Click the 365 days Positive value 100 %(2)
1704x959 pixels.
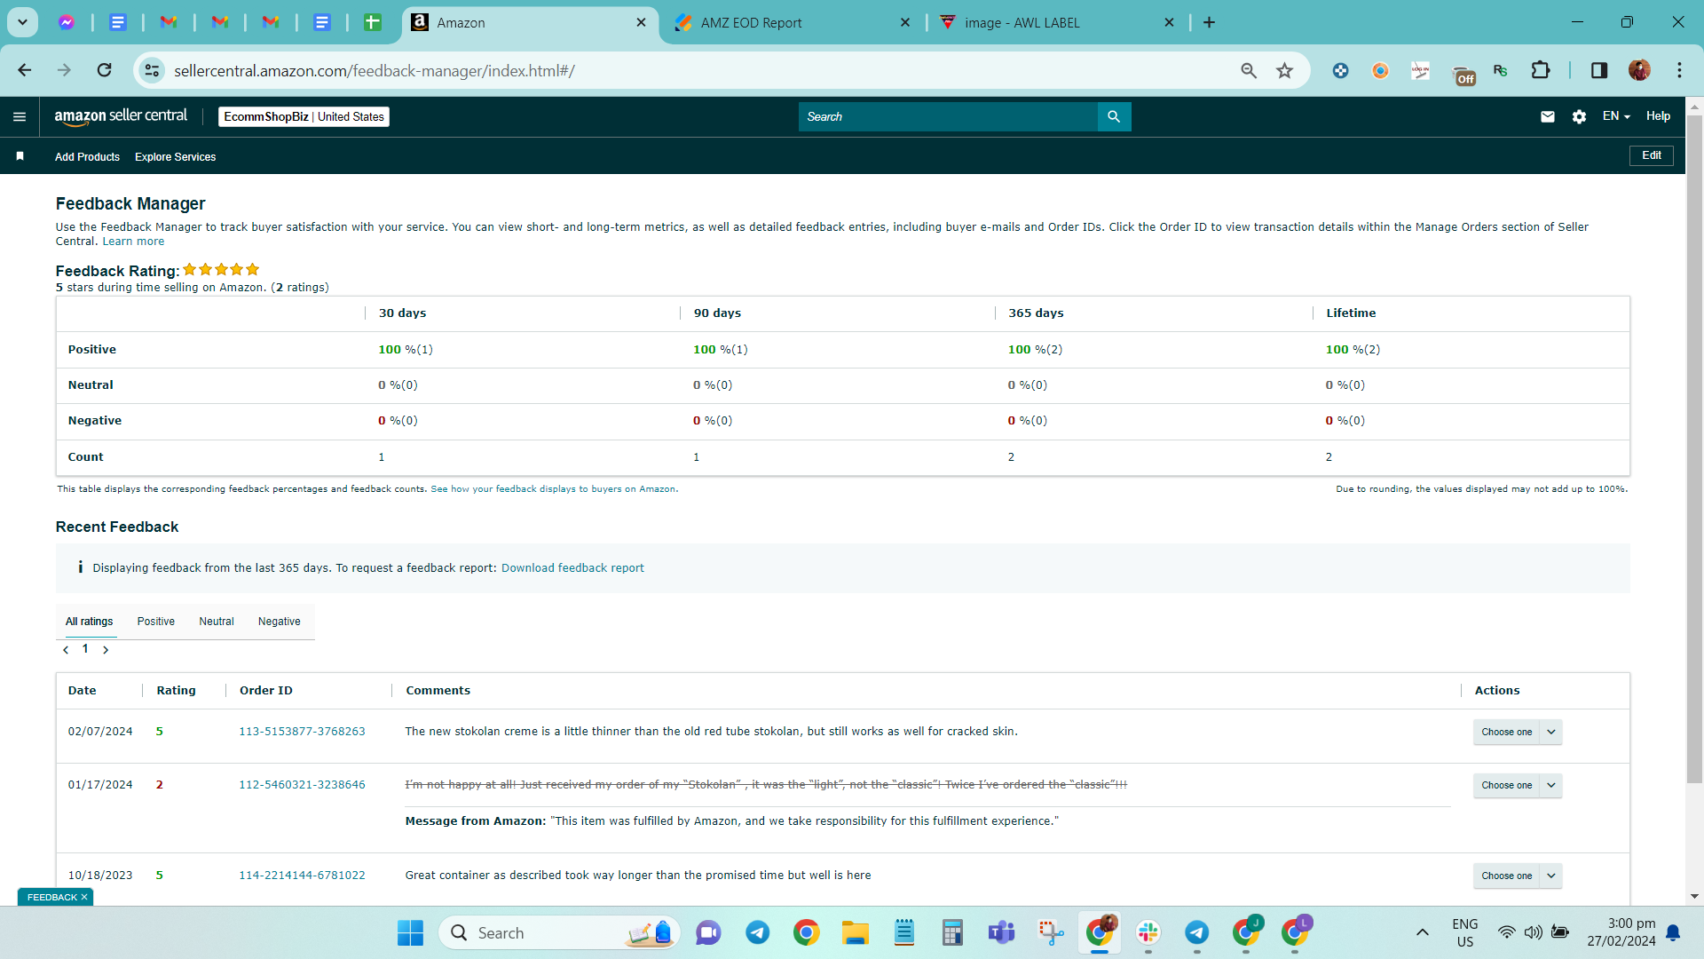(1035, 350)
